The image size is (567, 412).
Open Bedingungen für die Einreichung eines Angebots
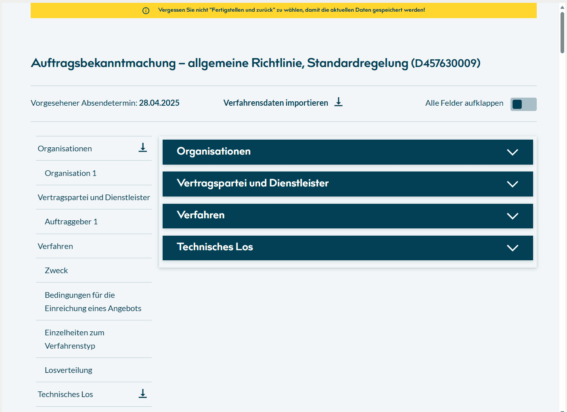pos(93,301)
